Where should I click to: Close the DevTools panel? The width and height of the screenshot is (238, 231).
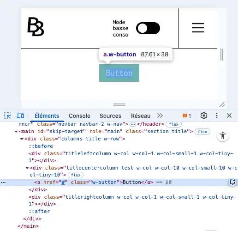pos(229,115)
